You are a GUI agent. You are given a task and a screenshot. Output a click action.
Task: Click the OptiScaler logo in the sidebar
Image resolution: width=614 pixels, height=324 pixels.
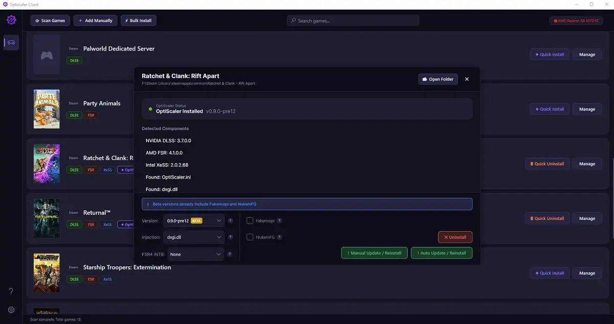(x=11, y=20)
